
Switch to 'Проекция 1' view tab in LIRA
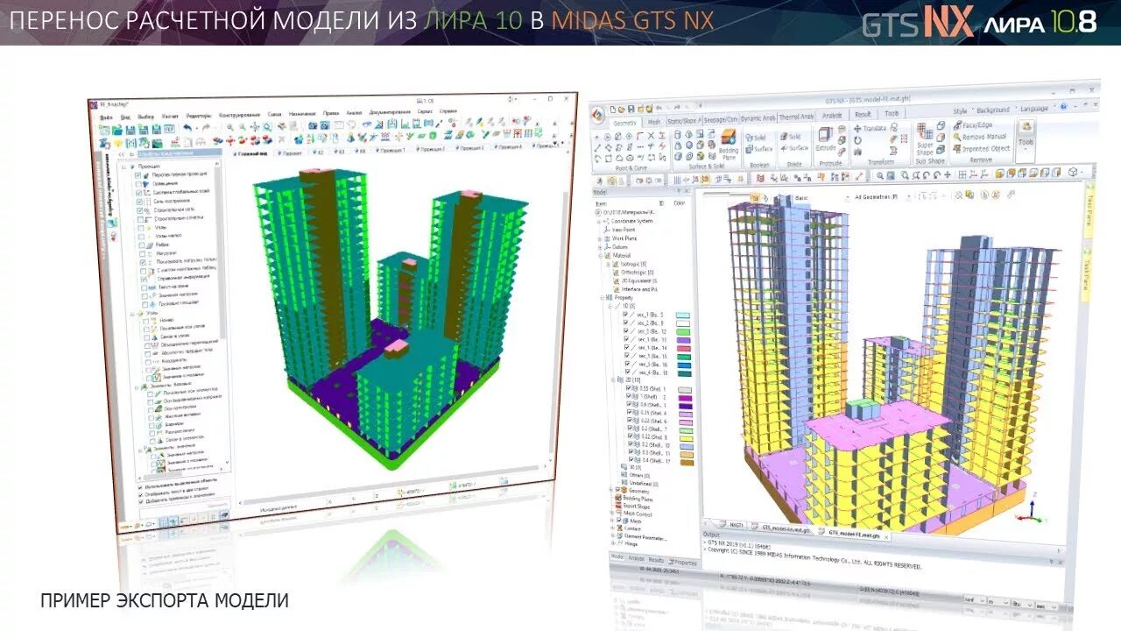[391, 150]
